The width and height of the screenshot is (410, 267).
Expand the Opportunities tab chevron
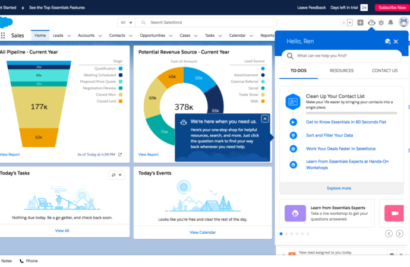pyautogui.click(x=171, y=36)
